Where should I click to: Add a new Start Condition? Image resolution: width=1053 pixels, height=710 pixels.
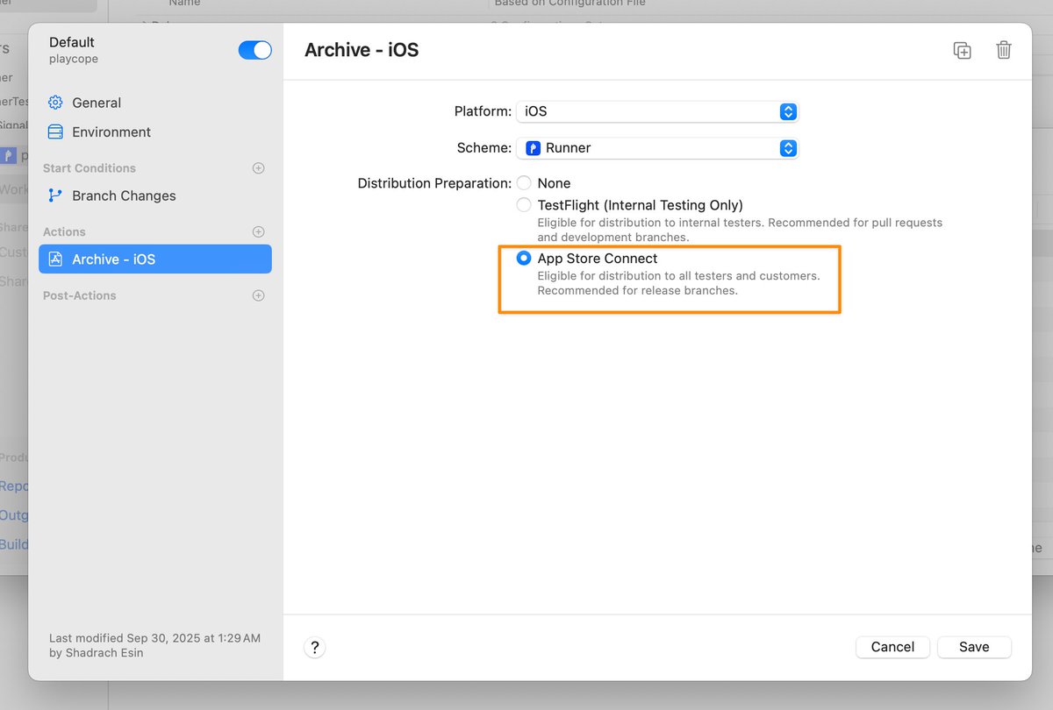pos(258,168)
